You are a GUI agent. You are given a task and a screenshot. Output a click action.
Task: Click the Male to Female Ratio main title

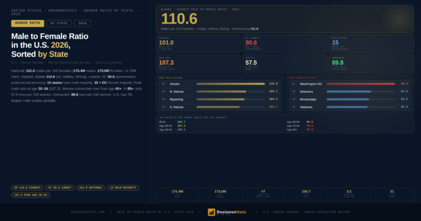click(50, 45)
